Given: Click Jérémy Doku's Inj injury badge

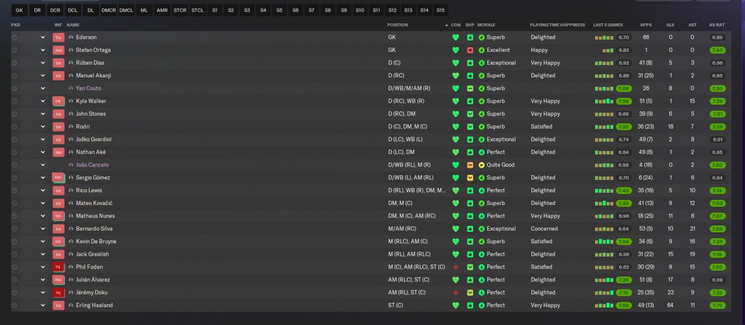Looking at the screenshot, I should 58,292.
